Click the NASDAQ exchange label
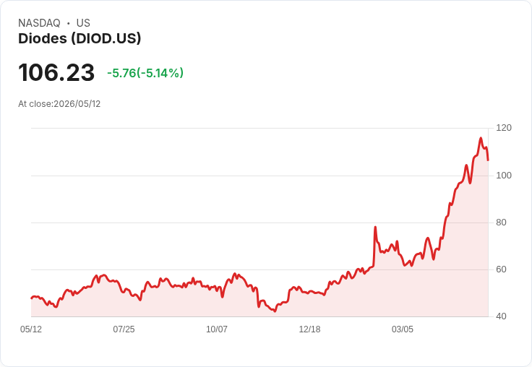The image size is (532, 367). (x=39, y=22)
